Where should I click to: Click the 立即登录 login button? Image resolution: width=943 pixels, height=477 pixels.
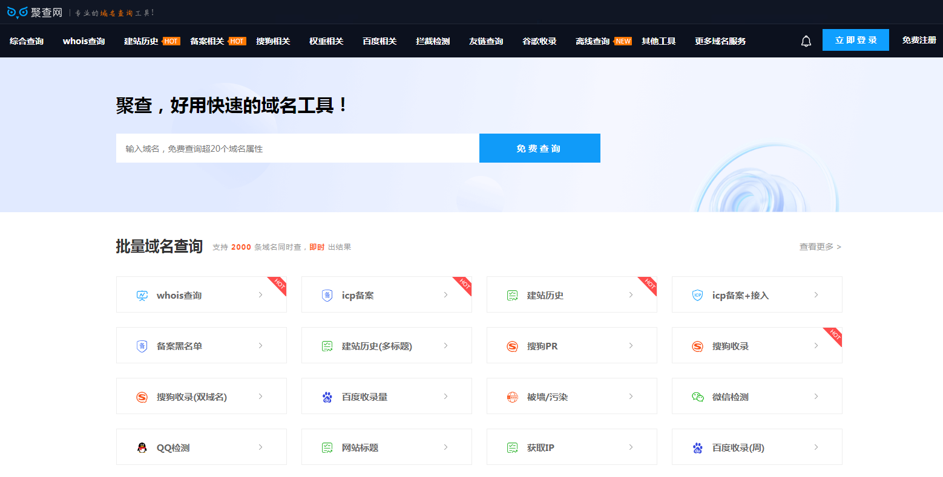pos(855,40)
